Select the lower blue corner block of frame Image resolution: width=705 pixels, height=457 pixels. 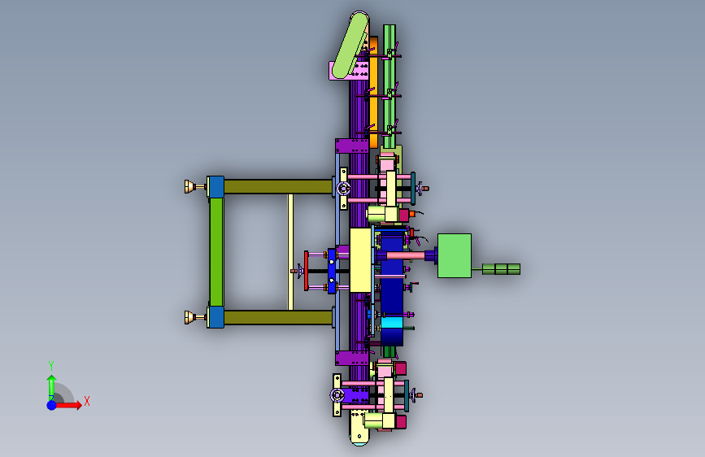pos(215,317)
